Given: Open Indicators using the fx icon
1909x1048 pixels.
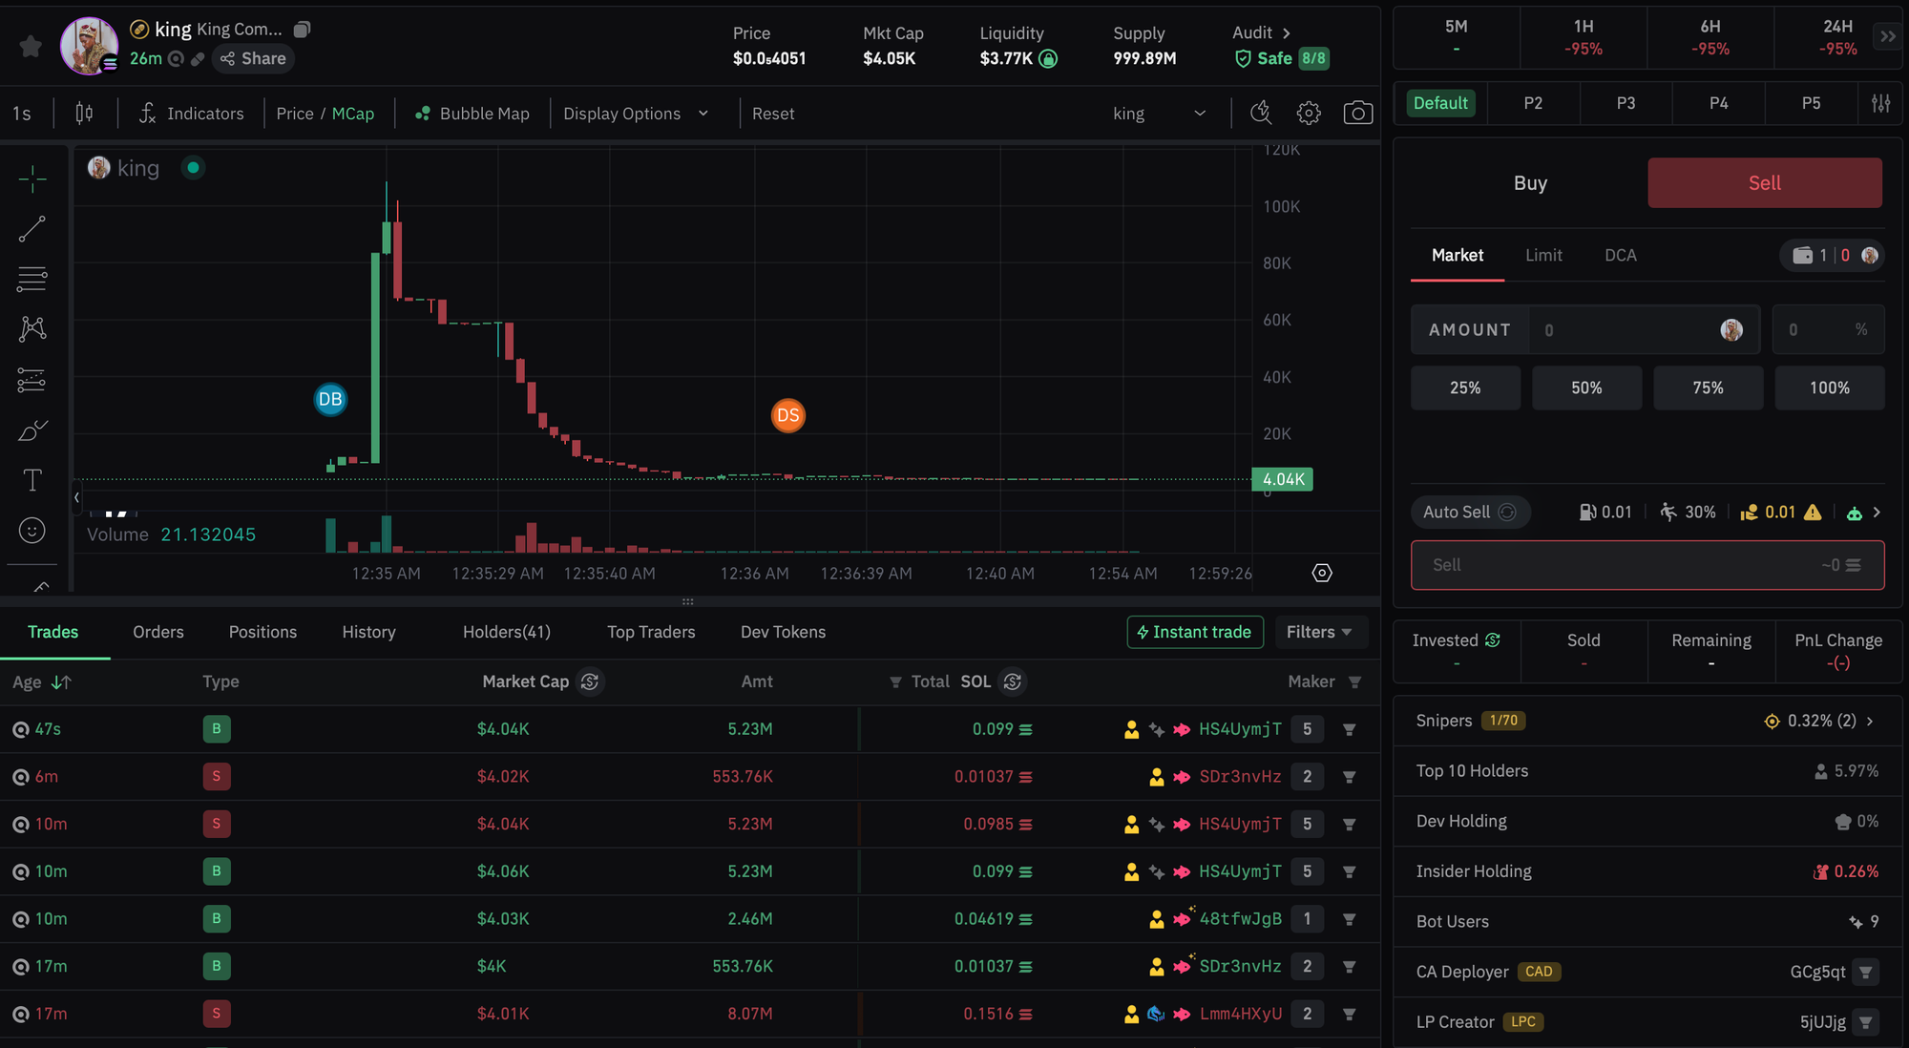Looking at the screenshot, I should 146,113.
